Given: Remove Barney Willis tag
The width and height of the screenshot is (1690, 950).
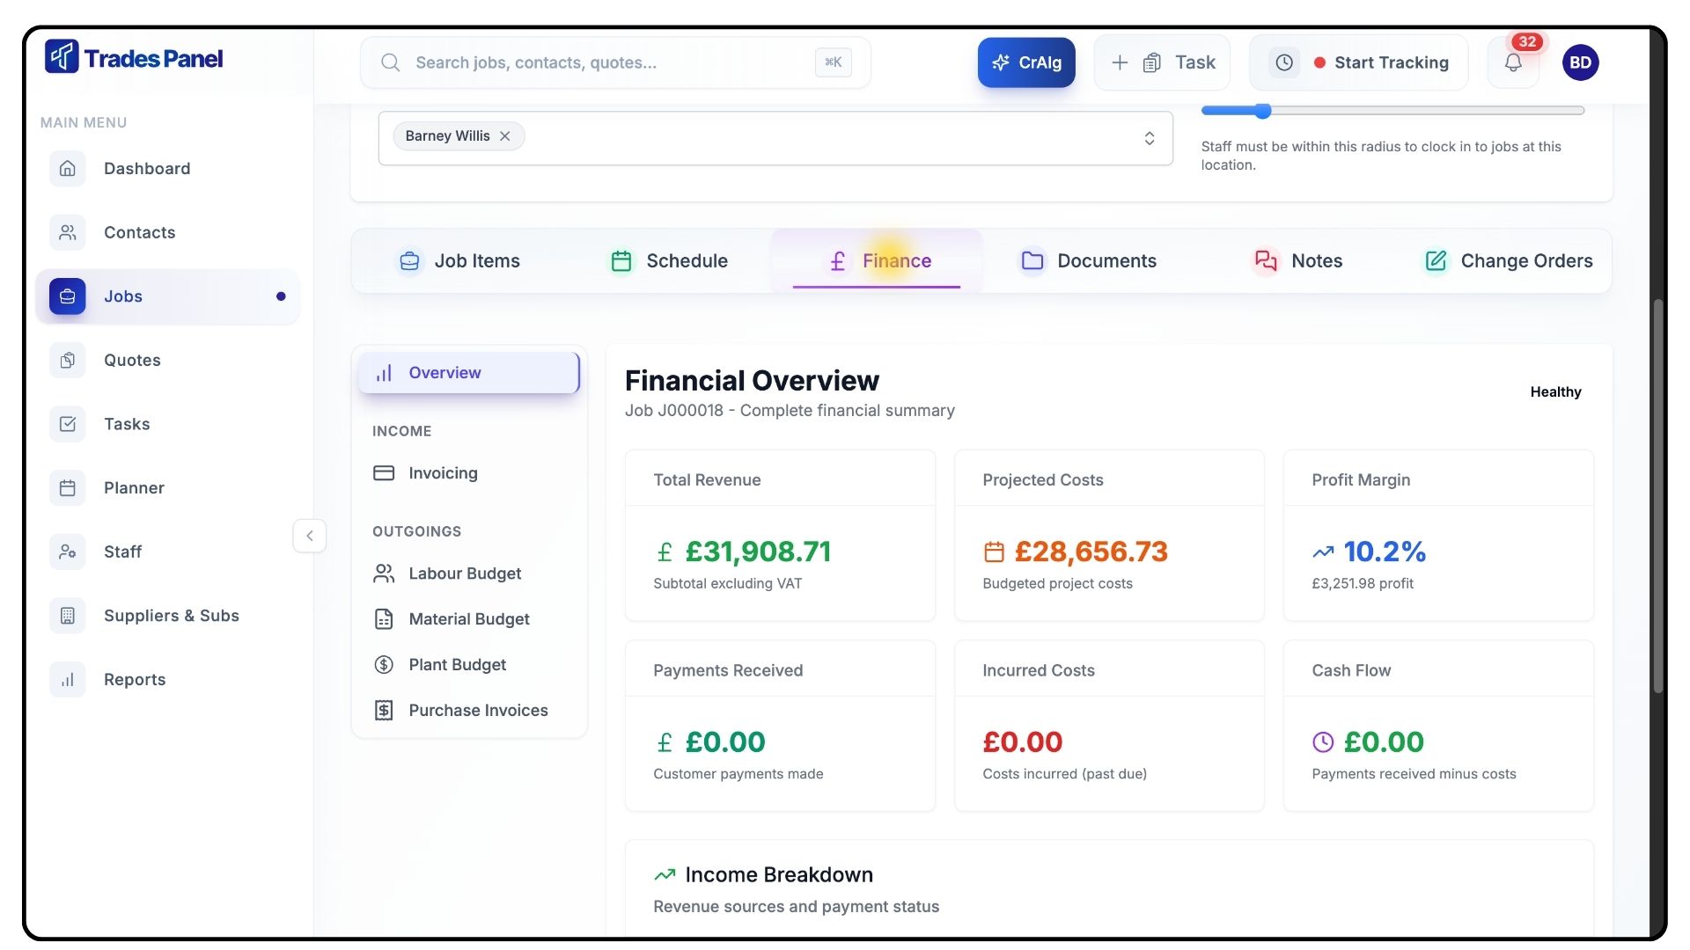Looking at the screenshot, I should 505,136.
